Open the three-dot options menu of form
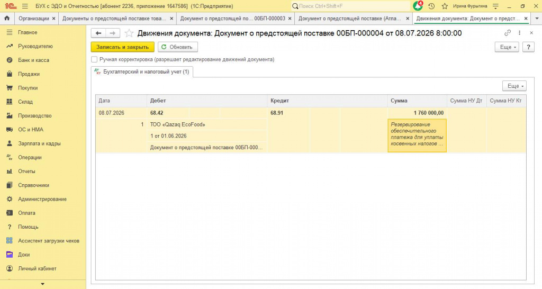The image size is (542, 289). point(519,33)
